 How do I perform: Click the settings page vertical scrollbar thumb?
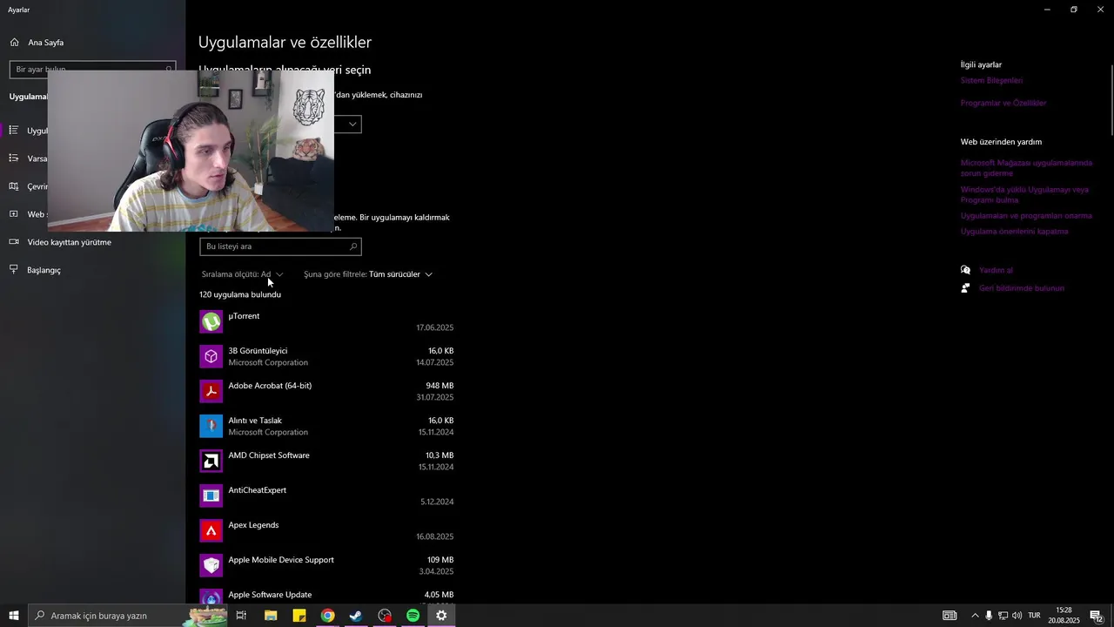pyautogui.click(x=1111, y=100)
